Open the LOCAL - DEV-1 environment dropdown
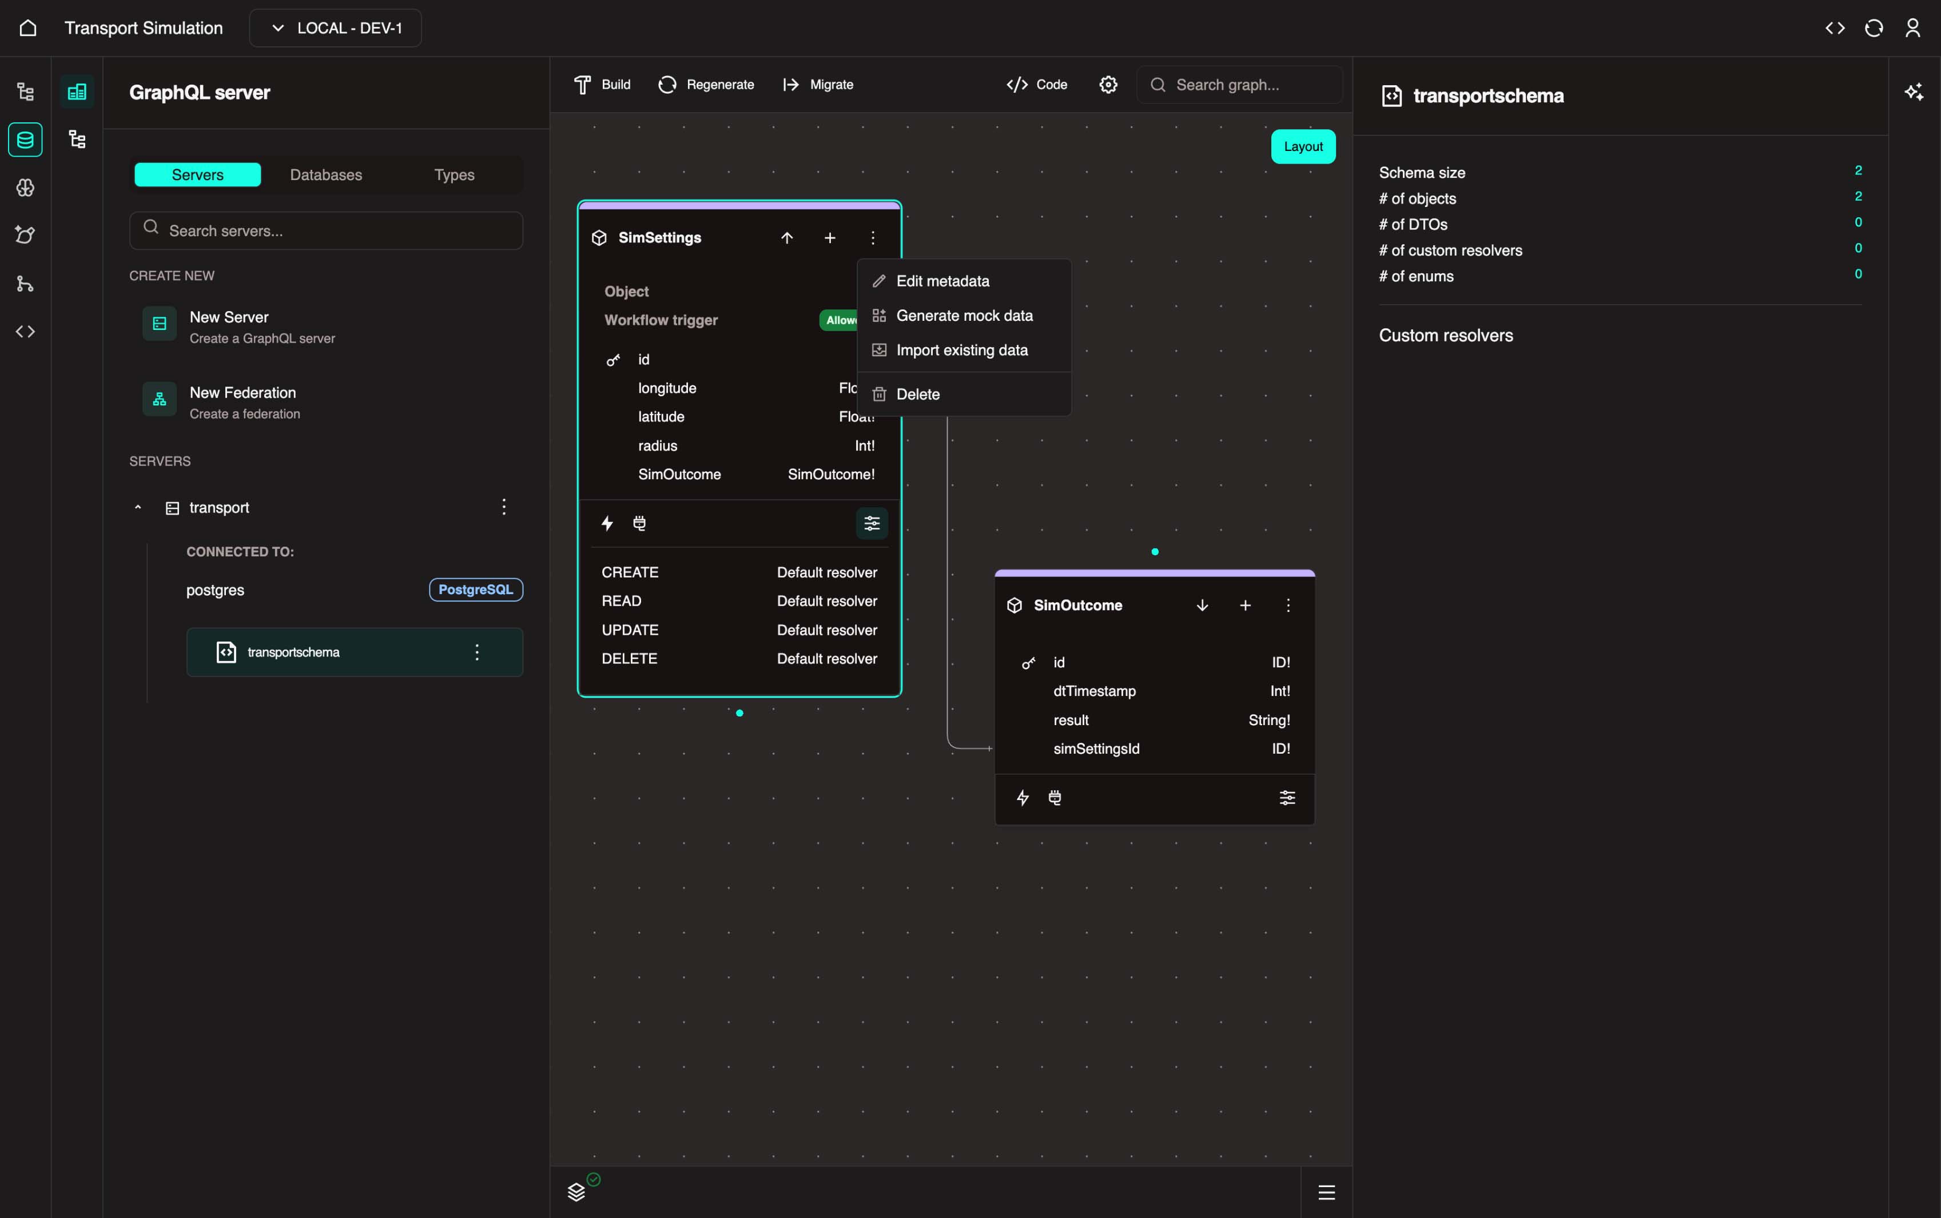 click(x=335, y=28)
